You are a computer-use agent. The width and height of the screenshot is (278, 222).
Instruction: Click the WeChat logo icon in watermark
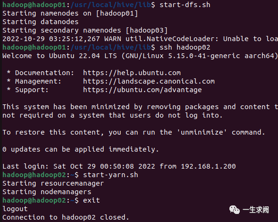click(x=235, y=210)
